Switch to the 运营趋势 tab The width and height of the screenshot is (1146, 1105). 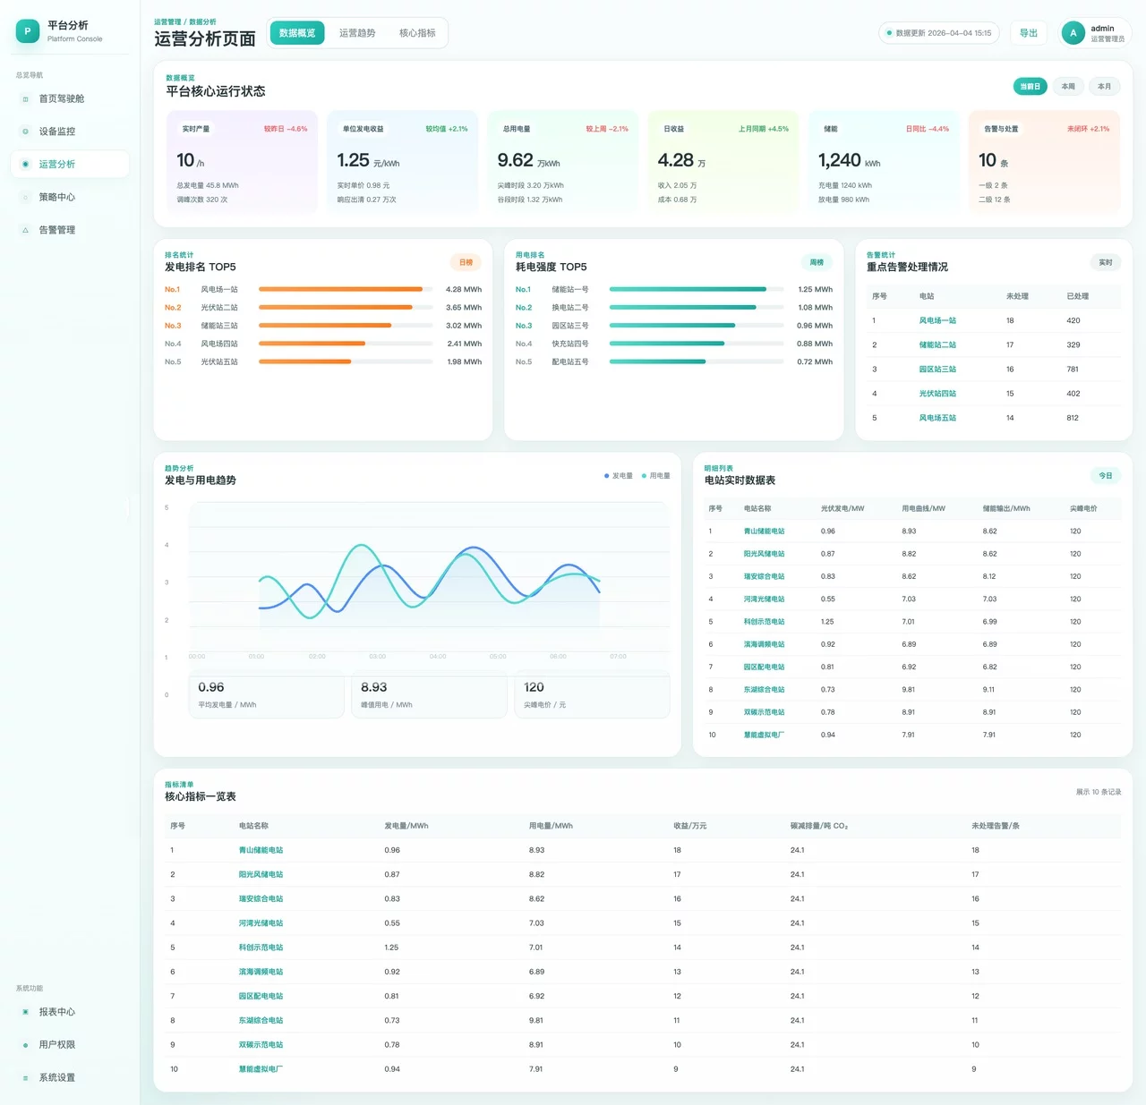point(357,33)
